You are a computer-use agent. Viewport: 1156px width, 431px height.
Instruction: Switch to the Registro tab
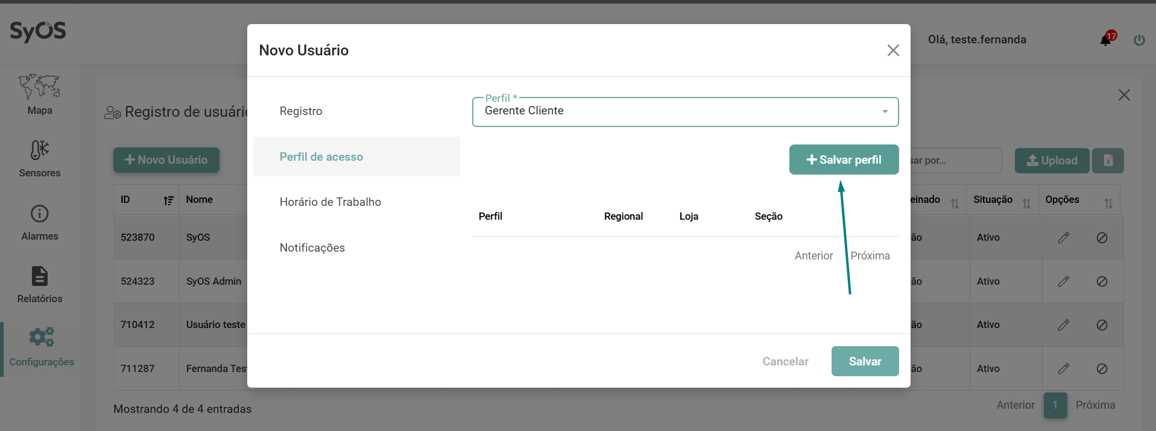point(301,111)
